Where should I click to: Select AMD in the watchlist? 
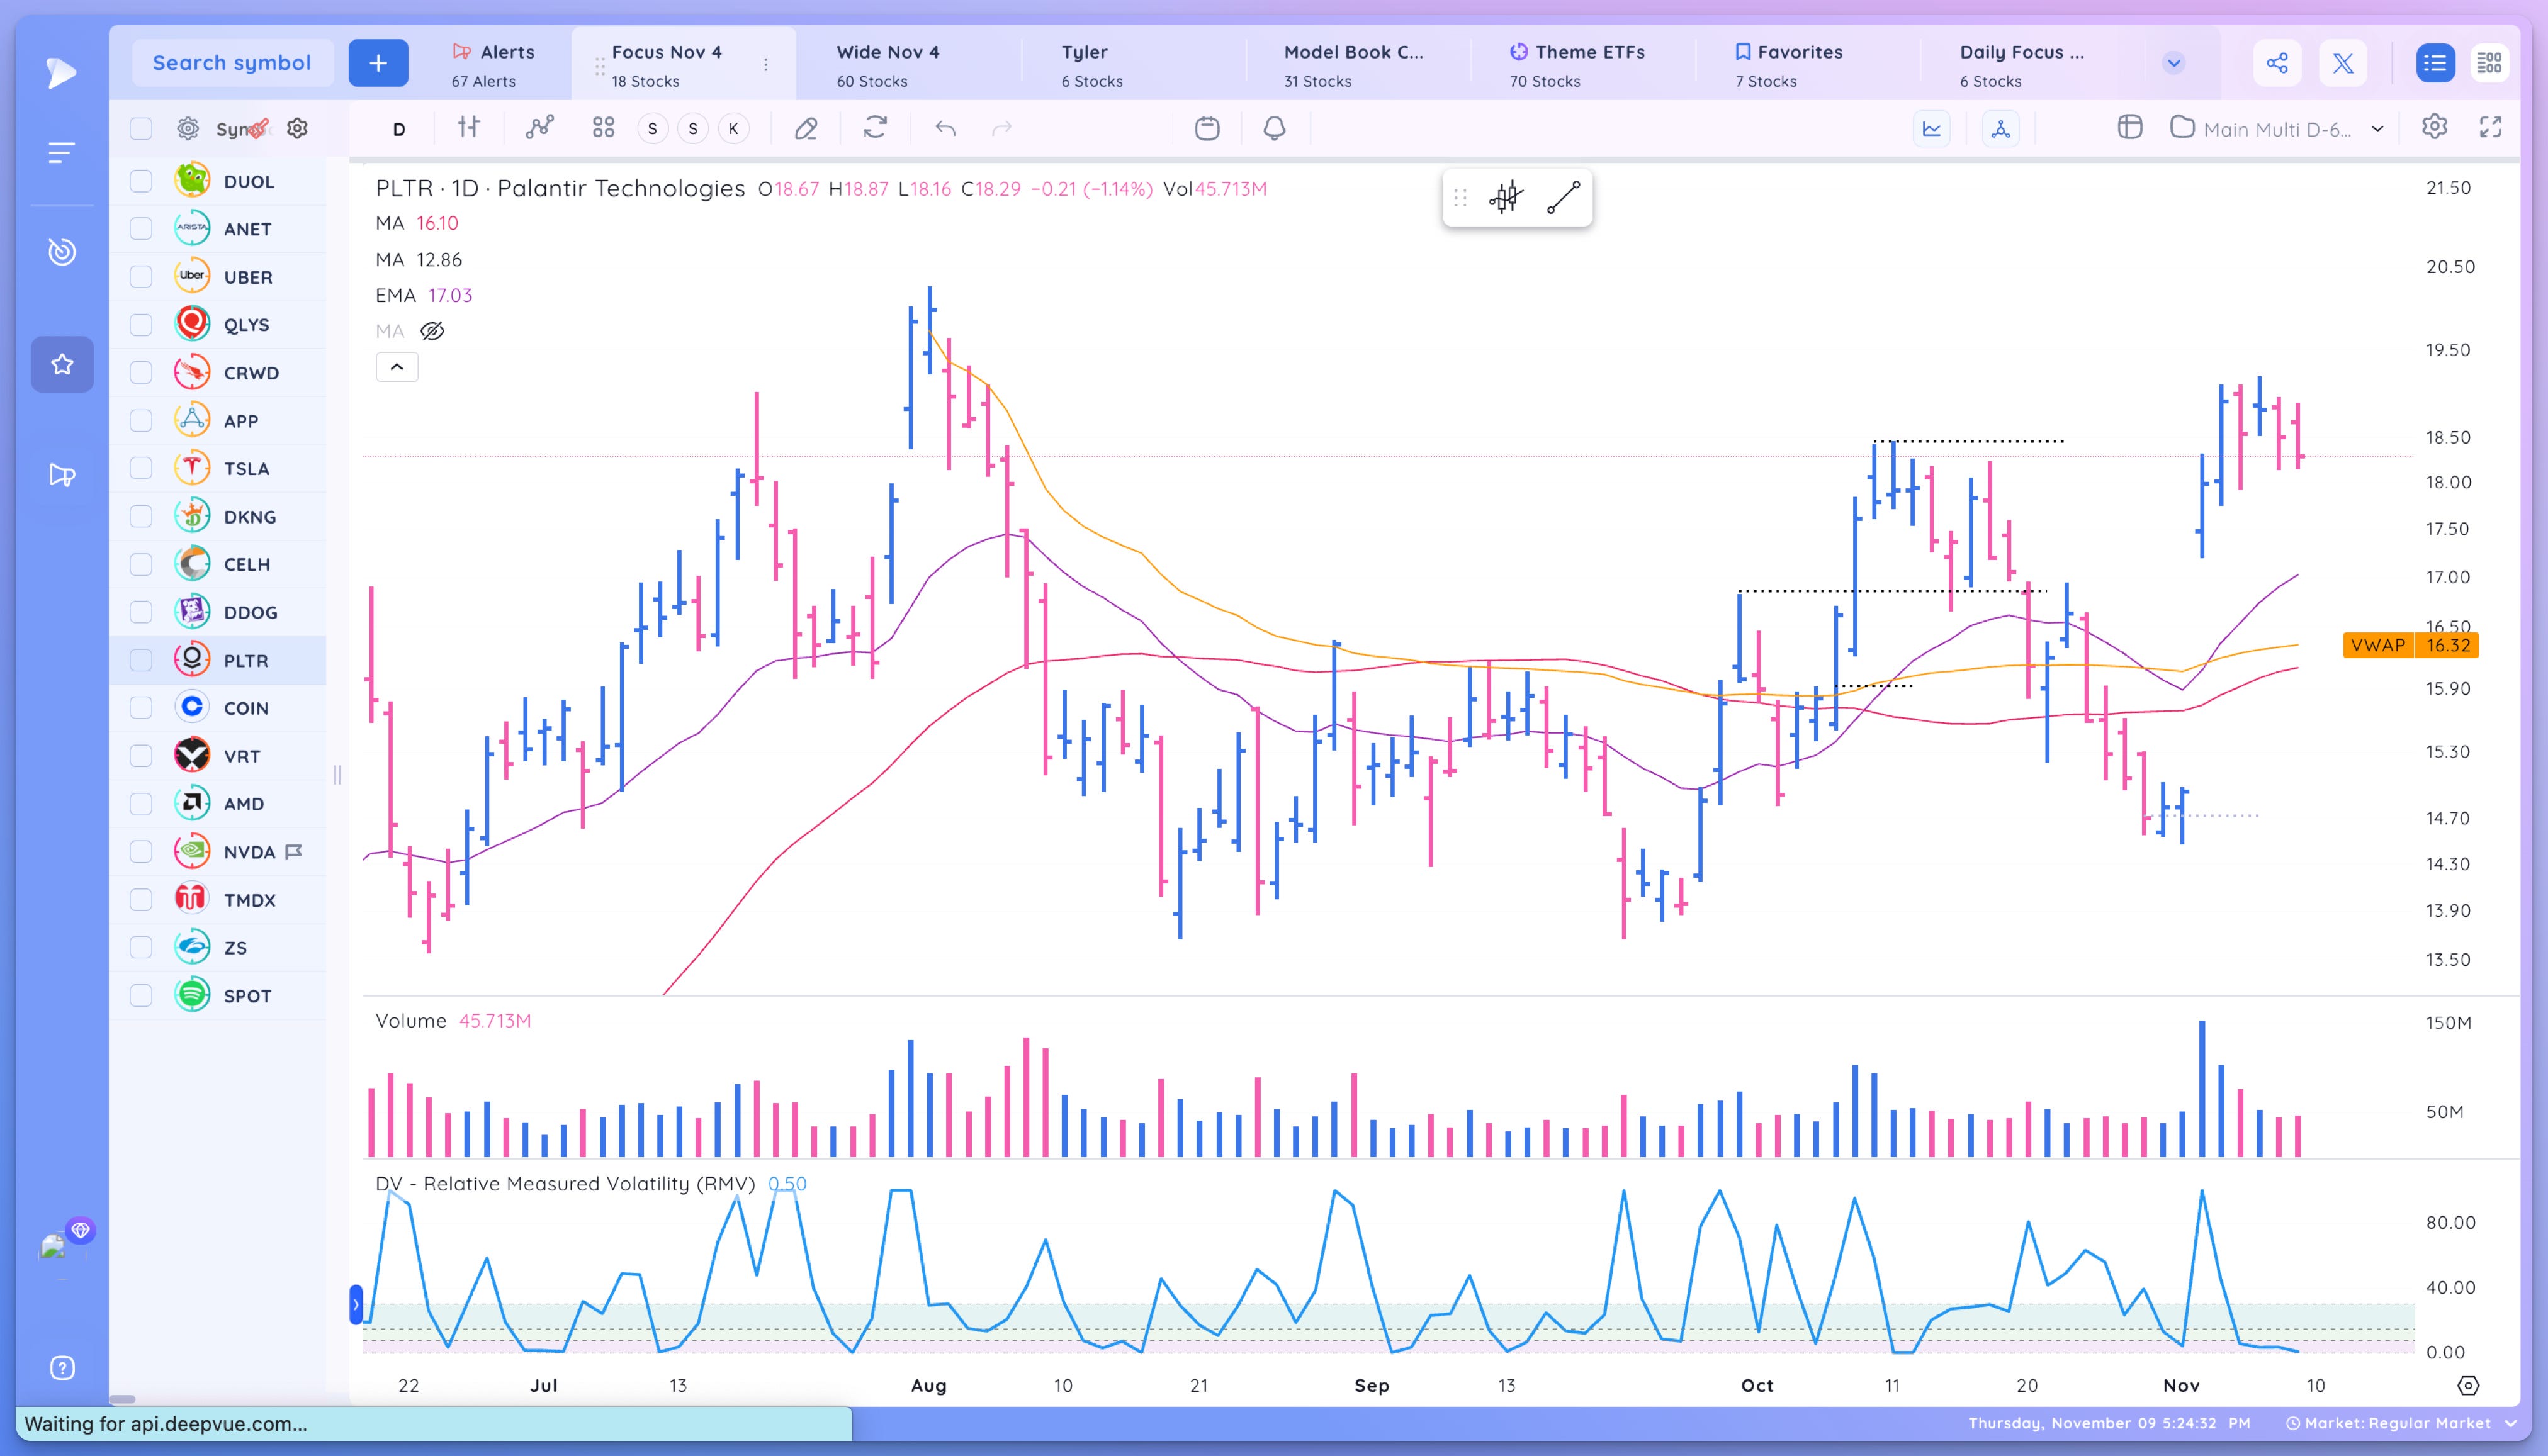tap(244, 804)
